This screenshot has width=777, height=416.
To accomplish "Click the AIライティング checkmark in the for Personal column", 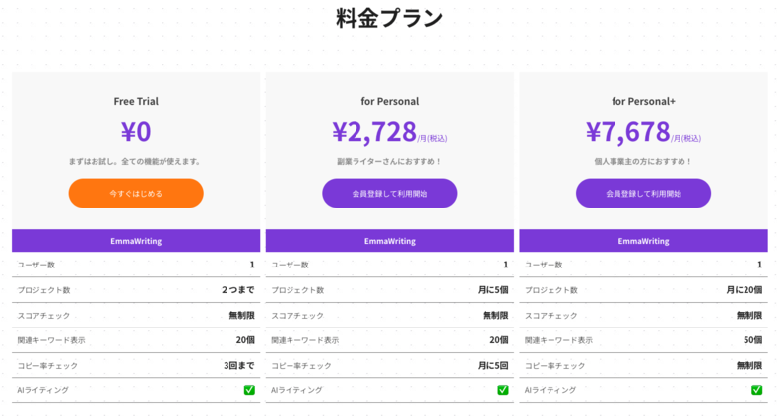I will [x=503, y=390].
